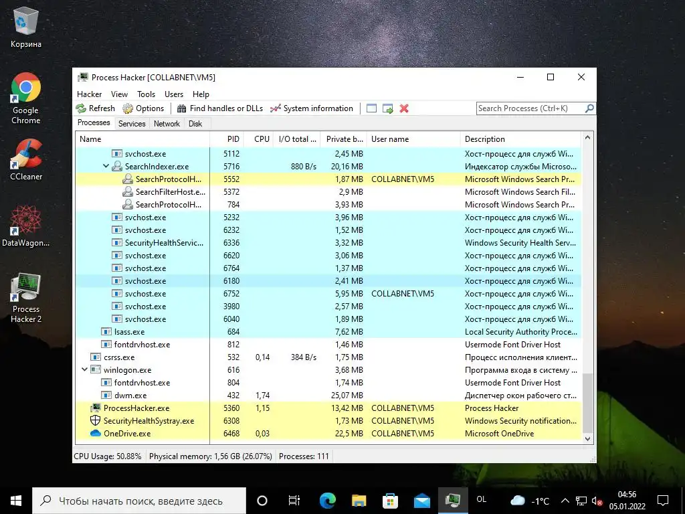Sort by I/O total column header
Image resolution: width=685 pixels, height=514 pixels.
[x=297, y=139]
